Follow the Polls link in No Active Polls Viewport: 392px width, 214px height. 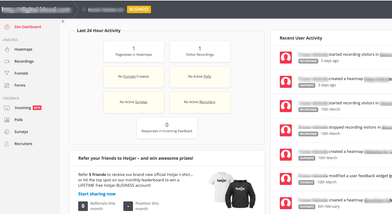point(207,76)
